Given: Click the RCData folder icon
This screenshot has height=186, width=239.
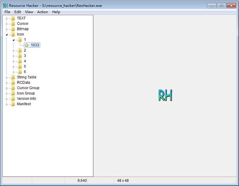Looking at the screenshot, I should click(x=13, y=82).
